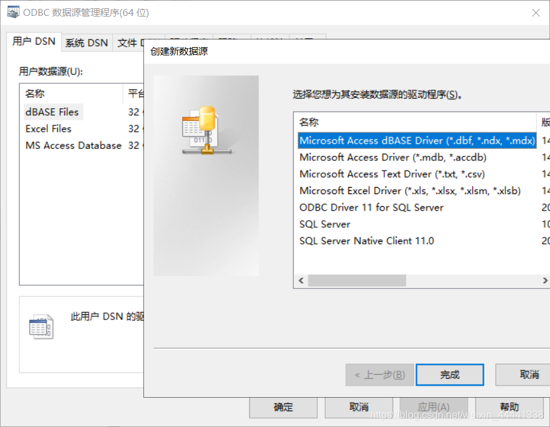Click the ODBC administrator title bar icon
The height and width of the screenshot is (427, 550).
[x=13, y=12]
